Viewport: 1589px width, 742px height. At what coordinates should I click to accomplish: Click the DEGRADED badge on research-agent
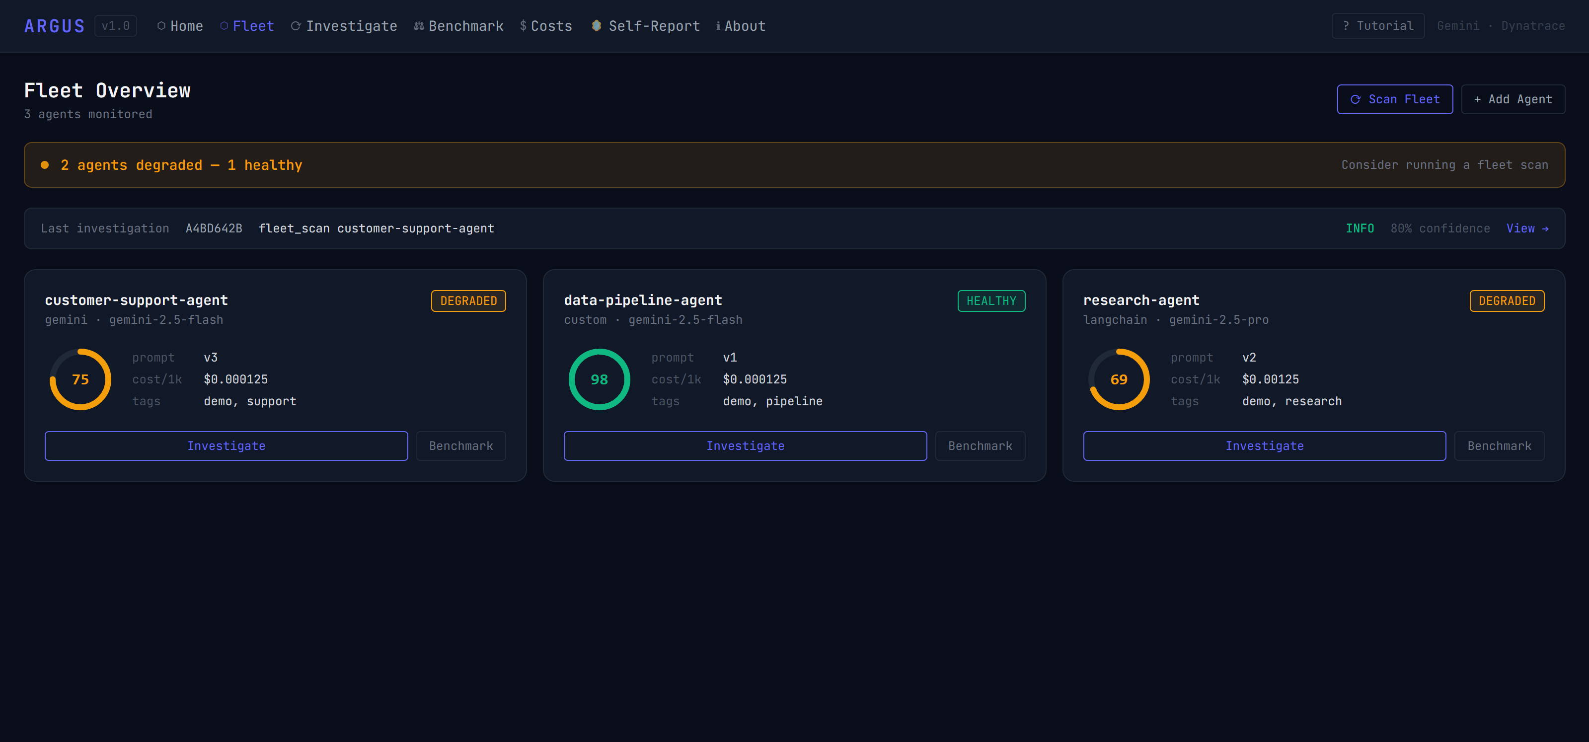coord(1507,301)
